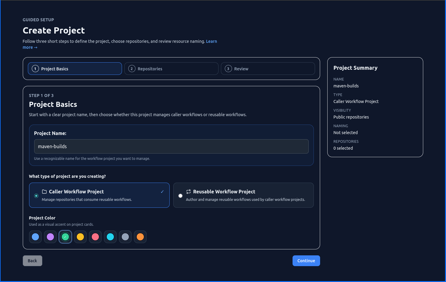Click 'Not selected' naming value
The height and width of the screenshot is (282, 446).
click(346, 133)
